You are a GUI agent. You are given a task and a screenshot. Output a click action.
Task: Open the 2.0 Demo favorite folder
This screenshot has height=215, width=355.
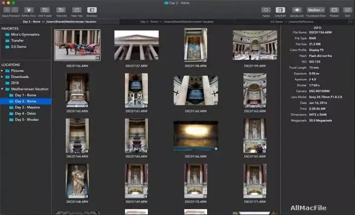click(19, 47)
